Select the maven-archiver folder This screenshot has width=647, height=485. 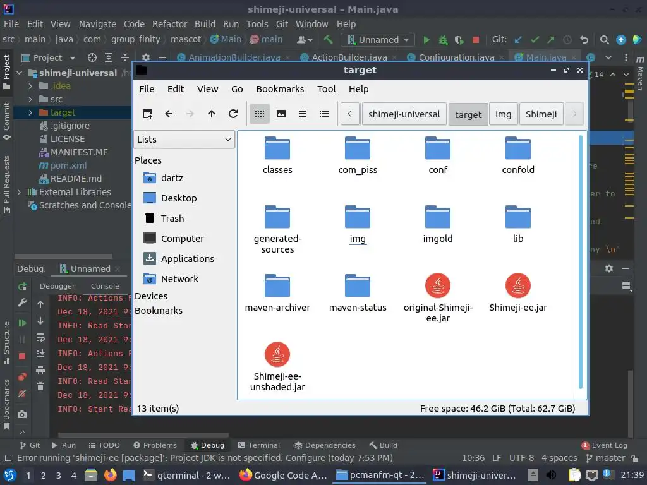[277, 293]
